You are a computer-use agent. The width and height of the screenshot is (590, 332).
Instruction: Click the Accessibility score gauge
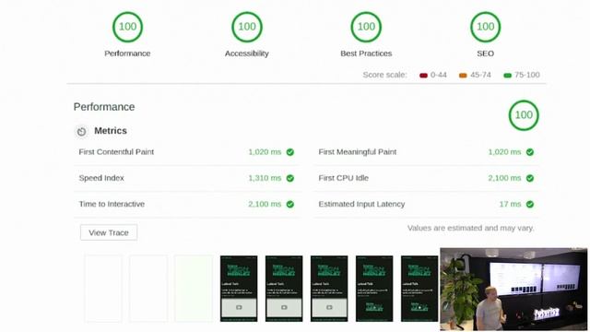247,27
